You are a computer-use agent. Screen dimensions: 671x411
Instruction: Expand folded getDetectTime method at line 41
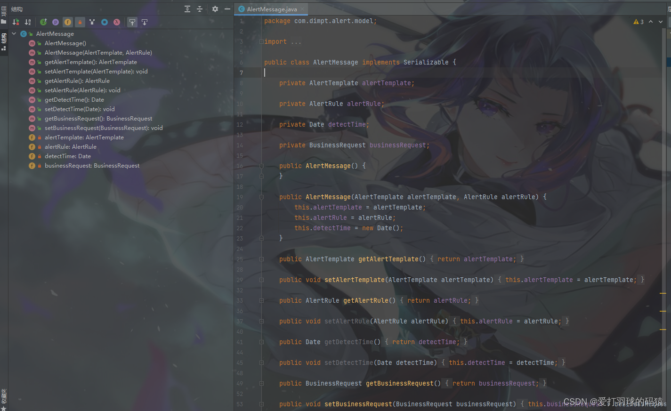pos(261,342)
